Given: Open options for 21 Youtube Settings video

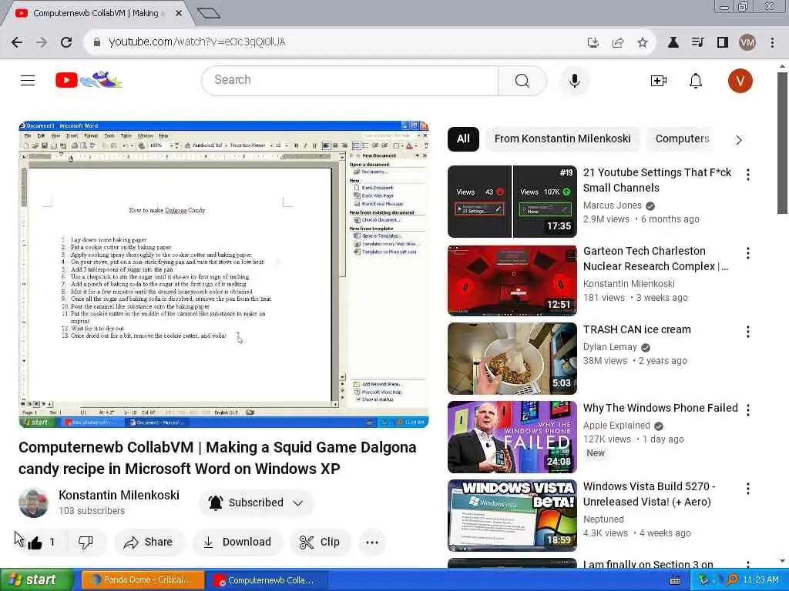Looking at the screenshot, I should coord(747,175).
